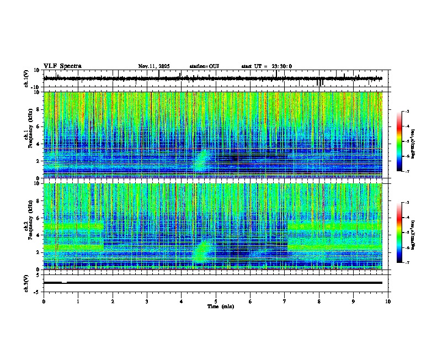437x338 pixels.
Task: Click the downward spikes near 8 min in ch.1 waveform
Action: (x=320, y=82)
